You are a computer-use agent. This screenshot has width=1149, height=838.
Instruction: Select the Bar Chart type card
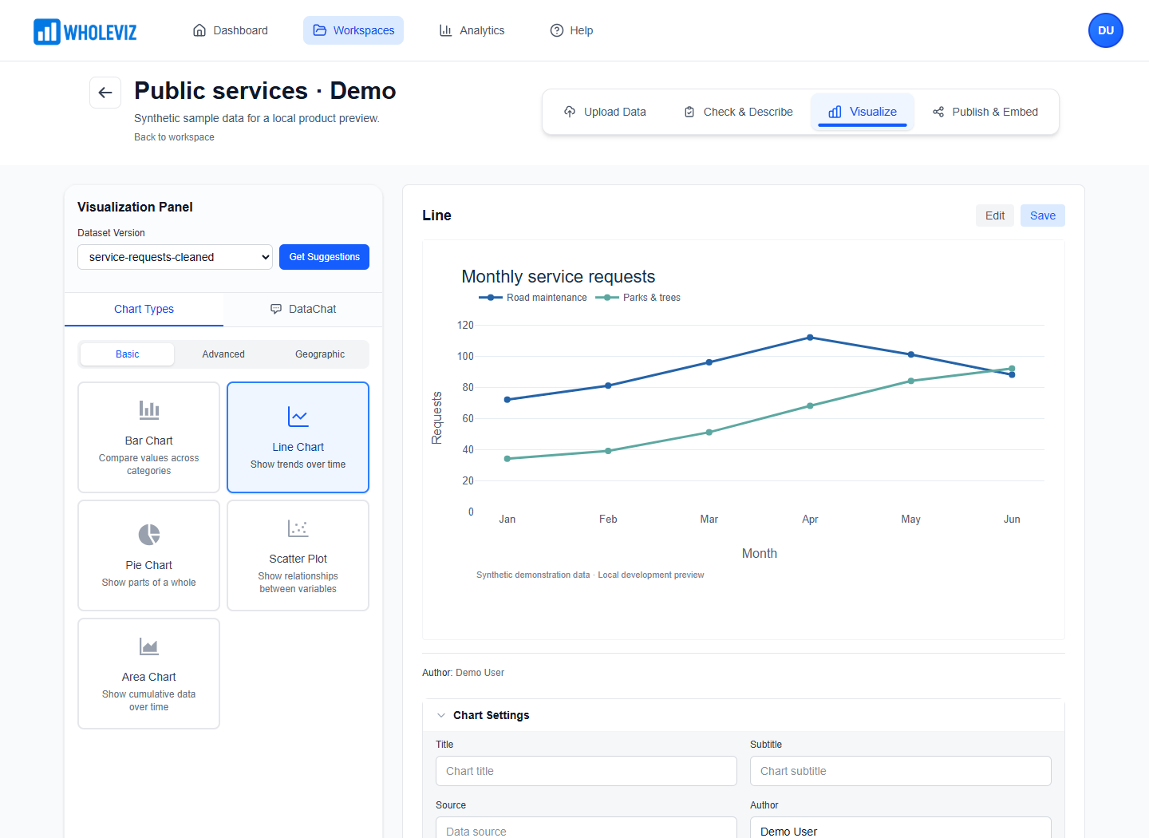pos(148,437)
